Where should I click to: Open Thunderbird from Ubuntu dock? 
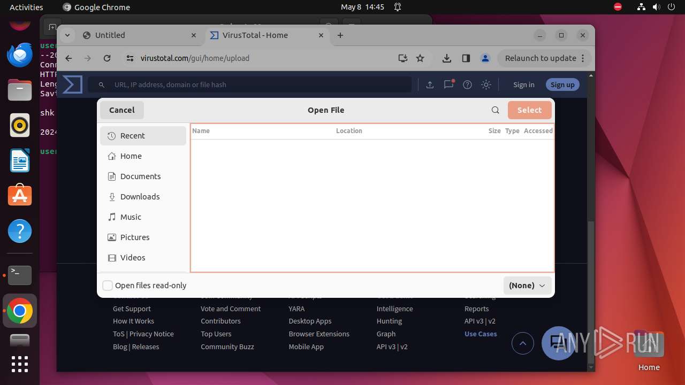[x=20, y=55]
